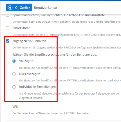
Task: Go back using the Zurück button
Action: tap(19, 7)
